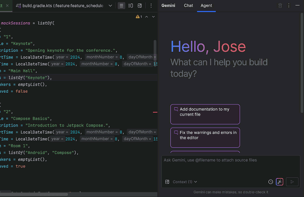Screen dimensions: 304x197
Task: Click the editor vertical scrollbar thumb
Action: (155, 54)
